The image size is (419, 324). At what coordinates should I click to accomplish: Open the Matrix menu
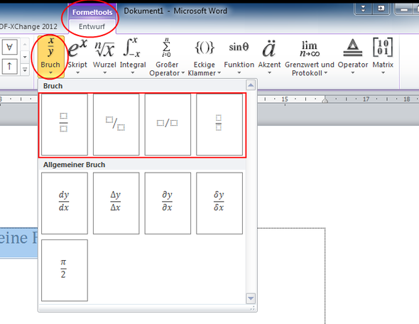tap(383, 56)
